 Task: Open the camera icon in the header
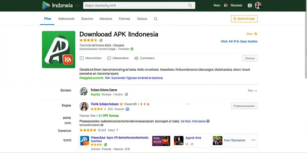click(x=250, y=5)
